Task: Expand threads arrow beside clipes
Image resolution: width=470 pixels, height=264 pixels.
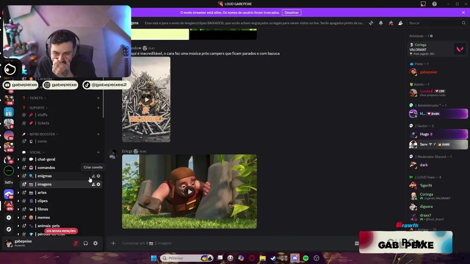Action: click(x=18, y=201)
